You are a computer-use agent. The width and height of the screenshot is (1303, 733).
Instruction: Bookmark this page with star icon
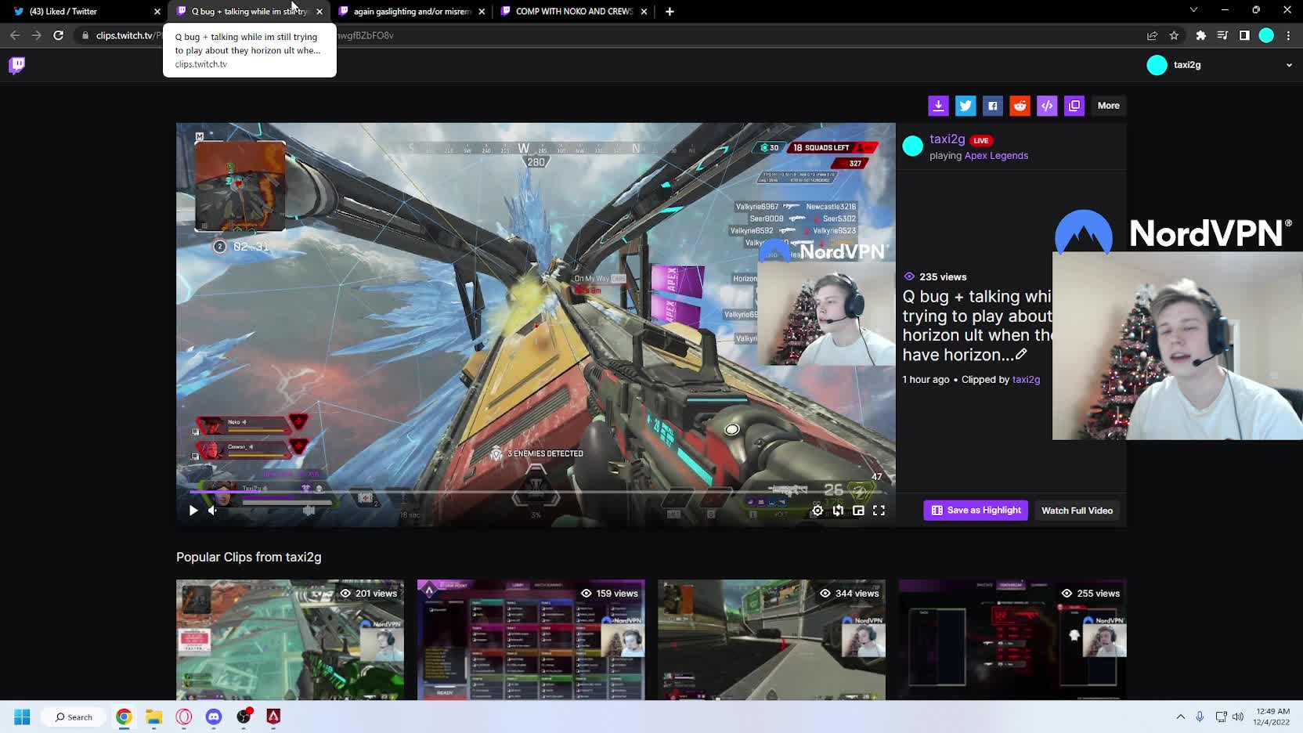click(1174, 35)
